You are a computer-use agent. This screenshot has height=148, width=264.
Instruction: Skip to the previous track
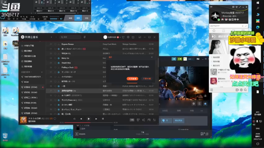click(x=81, y=119)
